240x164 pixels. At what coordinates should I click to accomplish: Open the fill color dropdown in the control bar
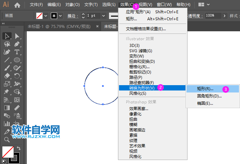point(46,16)
